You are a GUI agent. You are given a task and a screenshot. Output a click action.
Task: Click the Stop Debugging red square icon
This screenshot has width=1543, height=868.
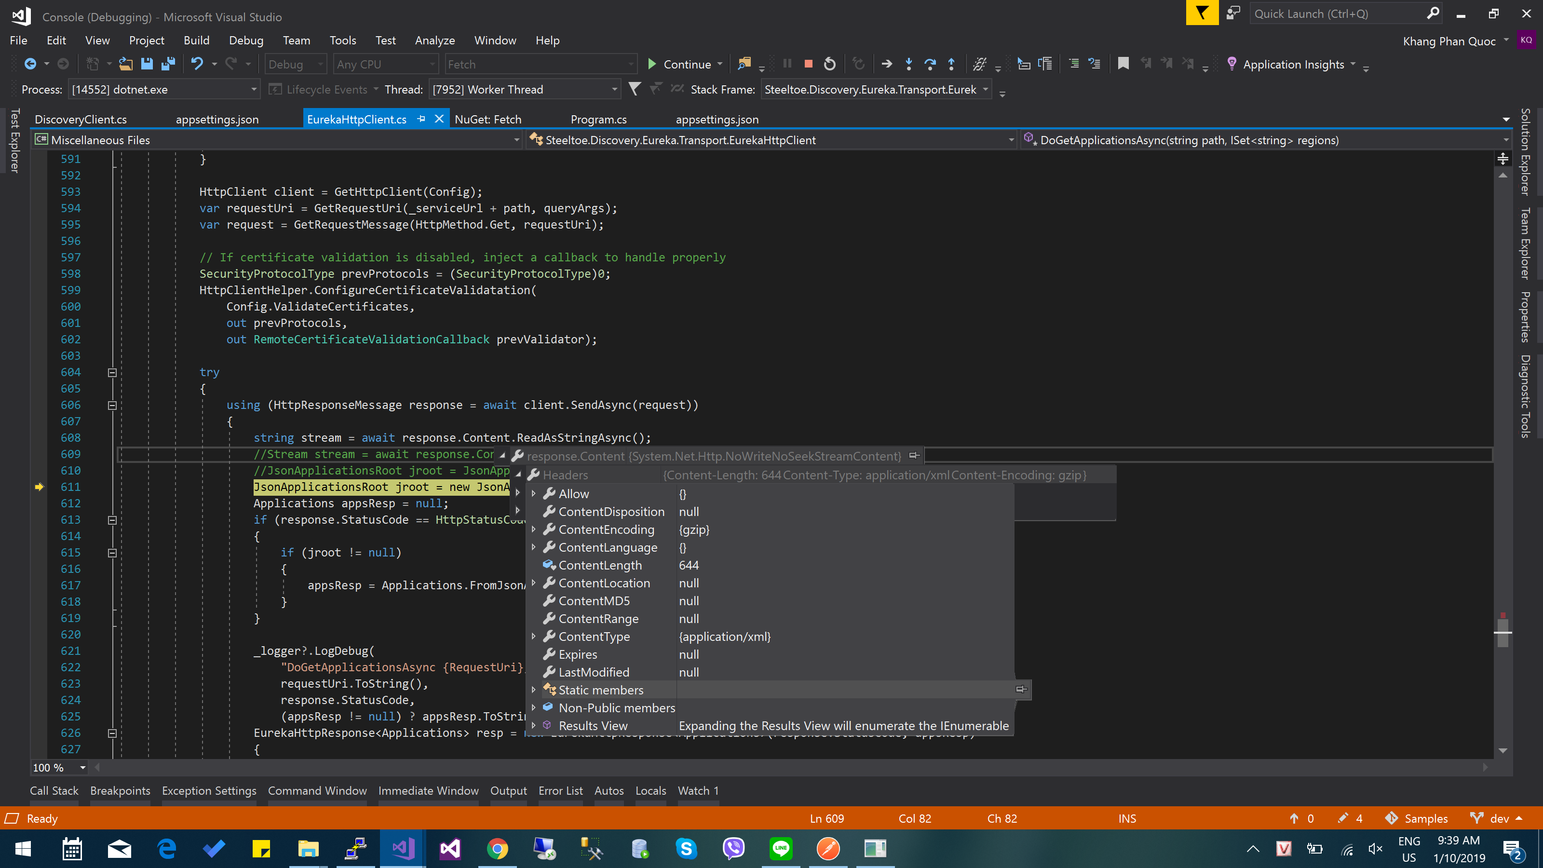[x=808, y=64]
